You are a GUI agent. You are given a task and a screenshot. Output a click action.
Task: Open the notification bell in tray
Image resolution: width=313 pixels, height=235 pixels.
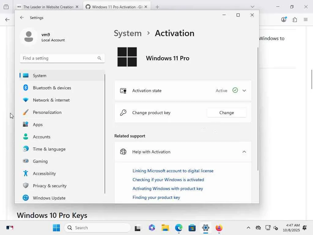tap(305, 228)
